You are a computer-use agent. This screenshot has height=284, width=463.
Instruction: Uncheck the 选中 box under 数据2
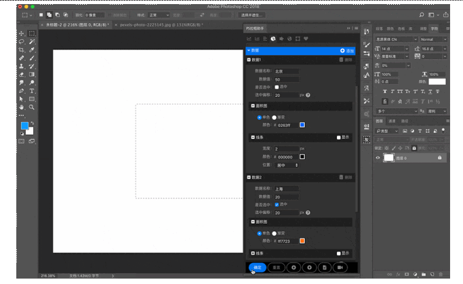click(x=277, y=205)
